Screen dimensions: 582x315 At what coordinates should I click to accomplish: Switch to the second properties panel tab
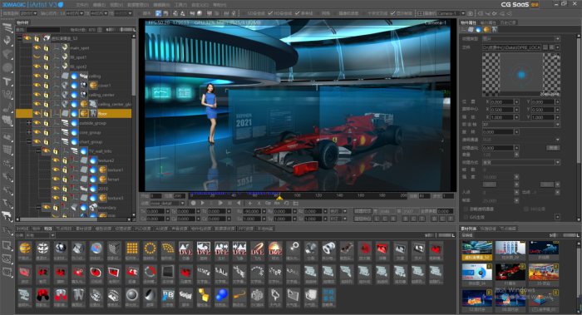point(487,22)
